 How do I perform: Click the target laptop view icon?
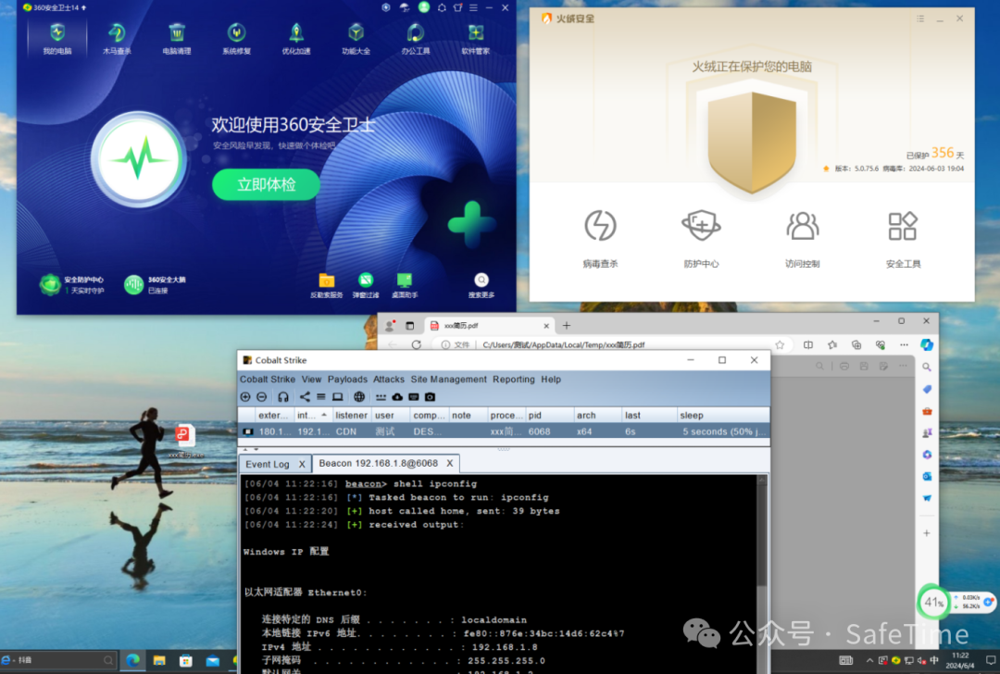coord(337,396)
